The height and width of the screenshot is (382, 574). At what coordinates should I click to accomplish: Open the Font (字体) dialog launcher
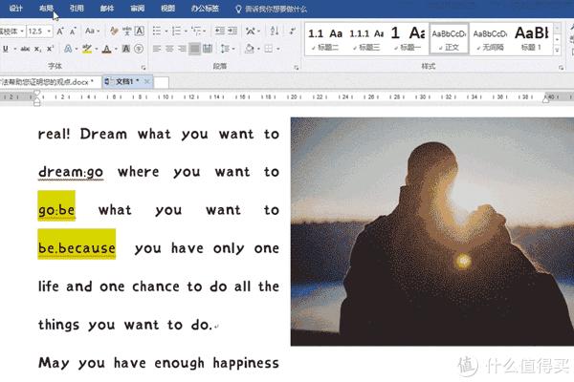click(x=143, y=68)
